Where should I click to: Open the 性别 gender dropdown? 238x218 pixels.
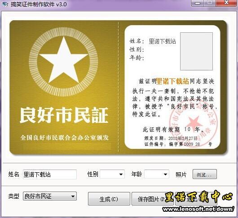pos(112,174)
